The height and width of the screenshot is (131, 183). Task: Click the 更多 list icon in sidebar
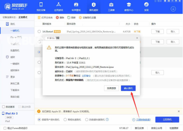pyautogui.click(x=7, y=77)
